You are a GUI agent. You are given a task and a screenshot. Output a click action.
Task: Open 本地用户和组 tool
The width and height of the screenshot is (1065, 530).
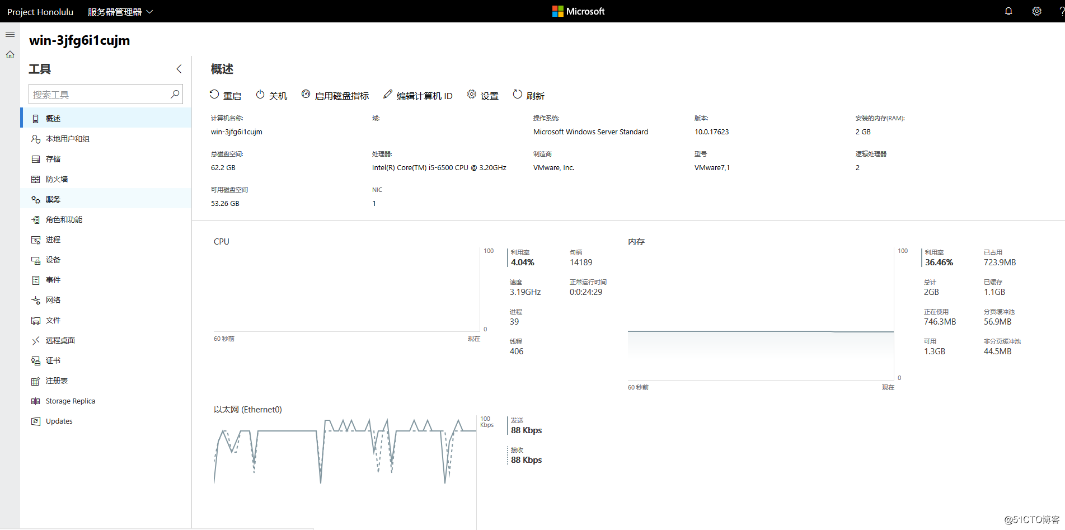click(106, 139)
